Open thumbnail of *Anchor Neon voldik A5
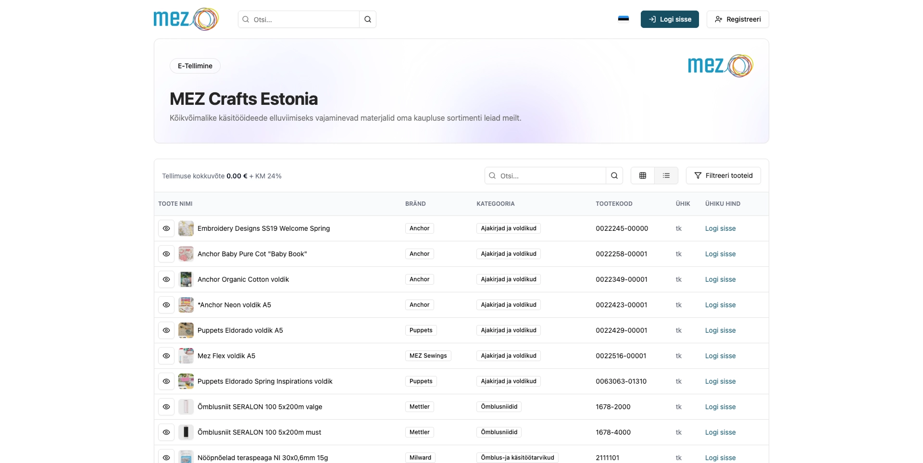The width and height of the screenshot is (923, 463). coord(186,305)
